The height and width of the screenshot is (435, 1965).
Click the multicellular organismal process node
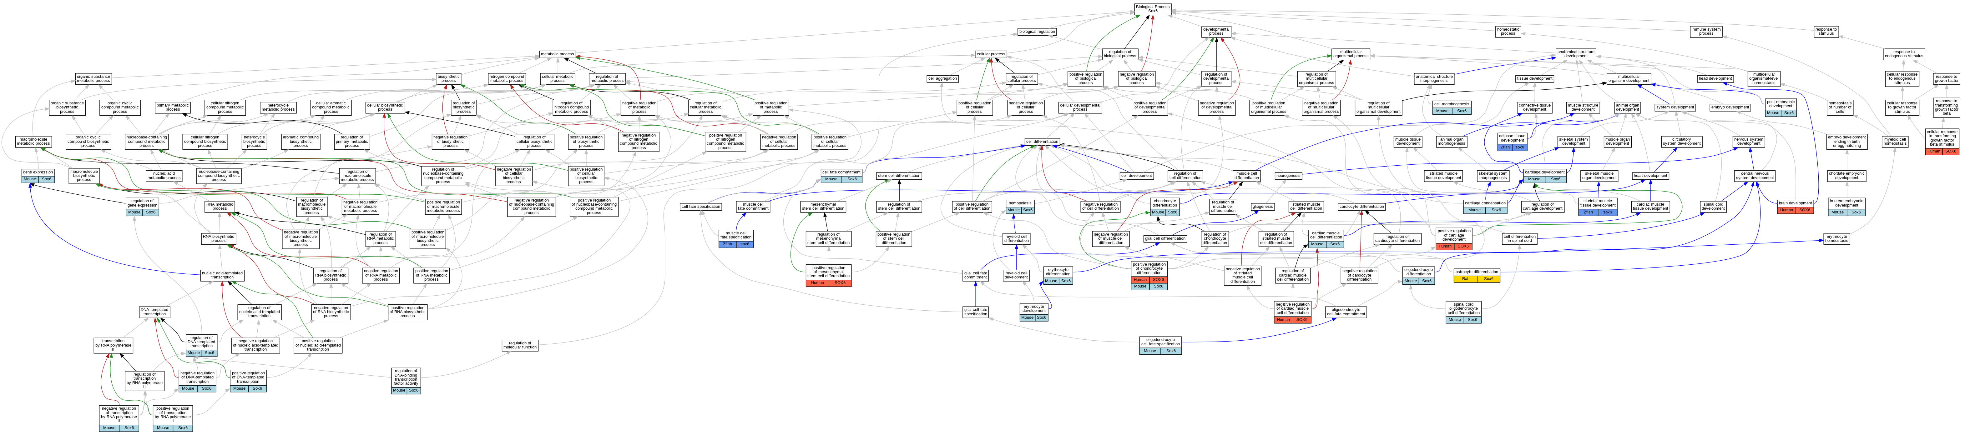tap(1350, 54)
